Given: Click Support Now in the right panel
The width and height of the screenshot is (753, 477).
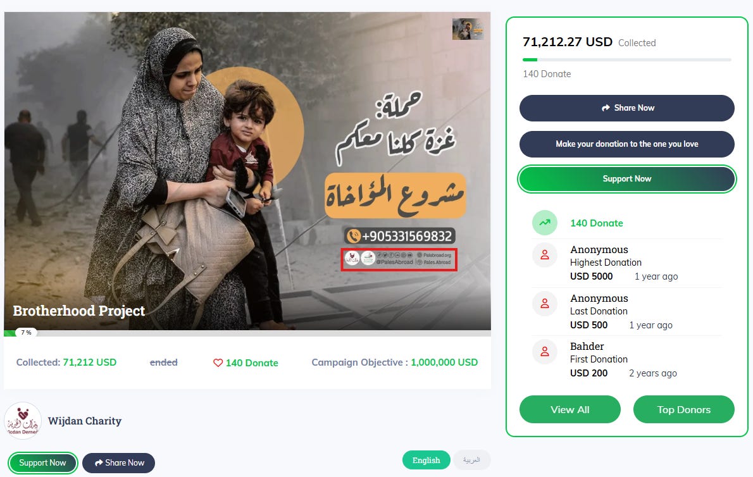Looking at the screenshot, I should pyautogui.click(x=626, y=179).
